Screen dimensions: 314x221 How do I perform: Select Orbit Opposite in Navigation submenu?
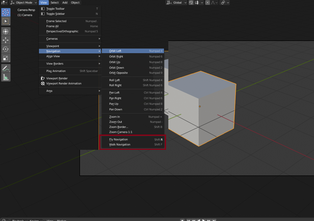[133, 73]
